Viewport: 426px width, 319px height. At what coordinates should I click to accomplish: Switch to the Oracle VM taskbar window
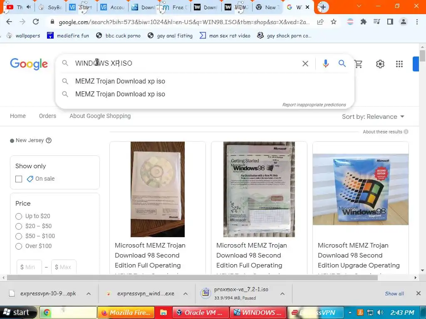201,312
